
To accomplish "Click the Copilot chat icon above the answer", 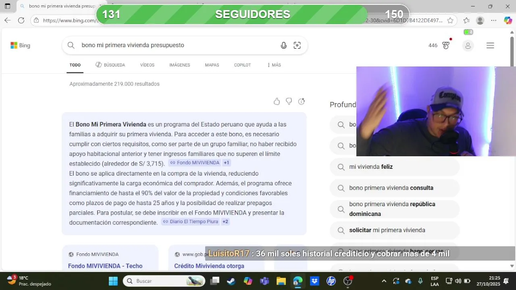I will point(302,101).
